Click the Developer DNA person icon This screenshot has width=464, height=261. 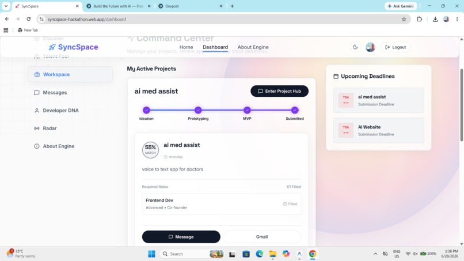point(37,111)
